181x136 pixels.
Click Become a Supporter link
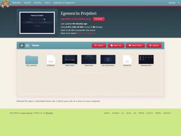[86, 33]
